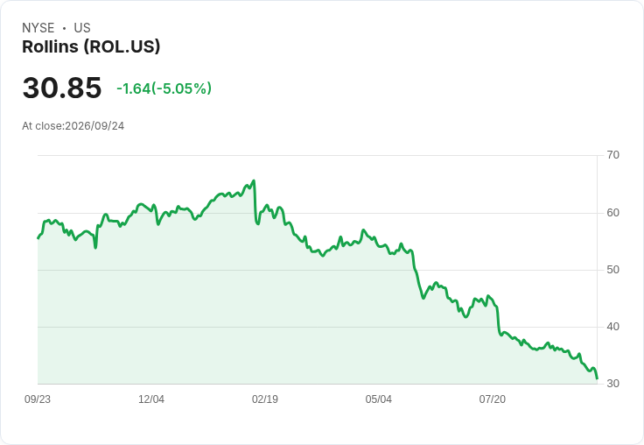
Task: Click the Rollins (ROL.US) stock title
Action: (x=91, y=47)
